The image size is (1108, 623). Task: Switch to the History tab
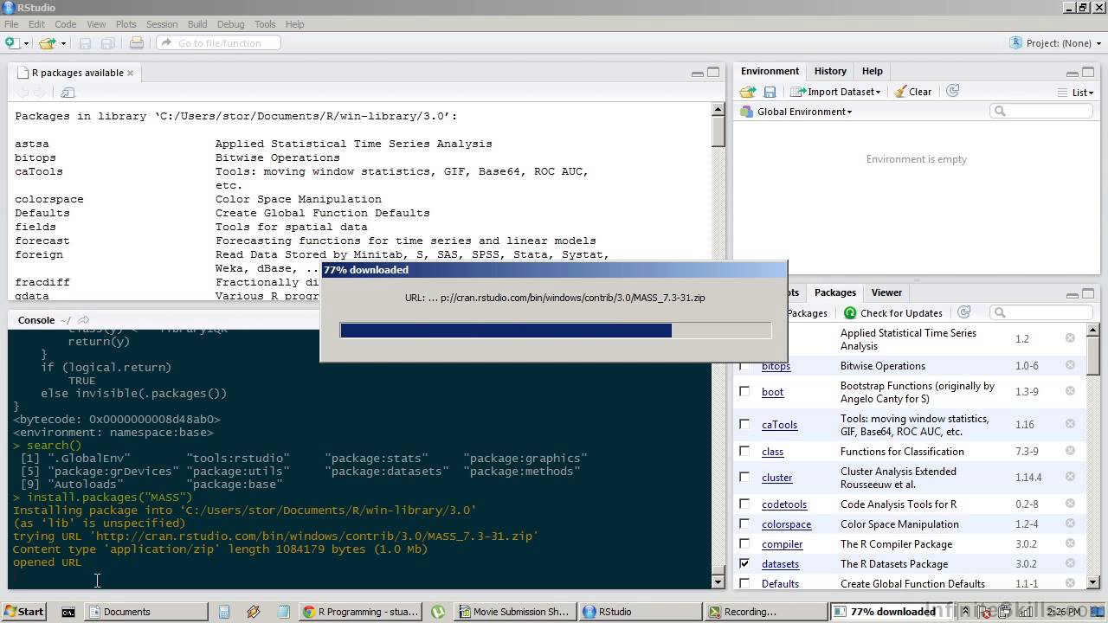(830, 71)
